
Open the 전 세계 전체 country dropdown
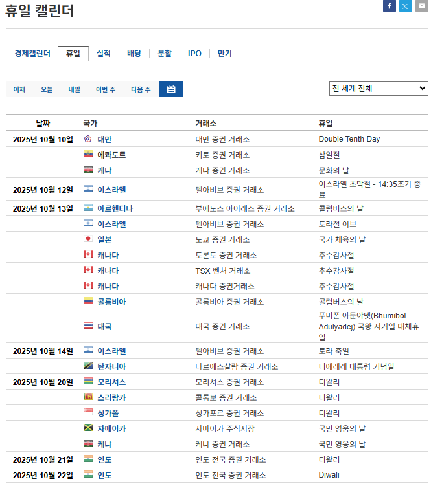[379, 89]
